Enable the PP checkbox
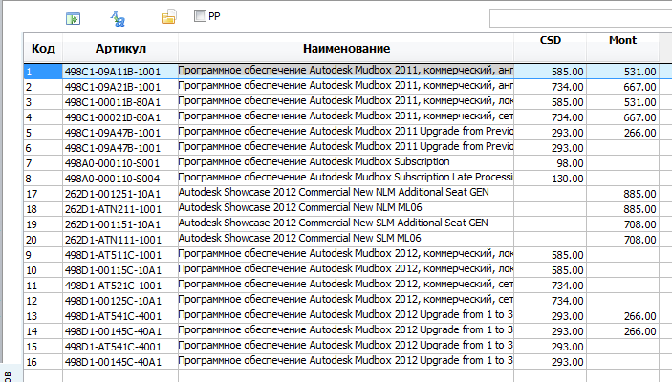 point(200,16)
